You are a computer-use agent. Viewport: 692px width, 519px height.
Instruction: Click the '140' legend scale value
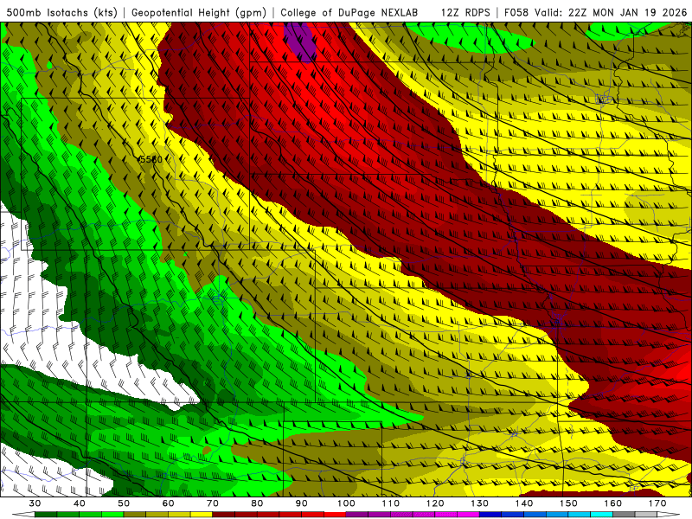[x=524, y=503]
